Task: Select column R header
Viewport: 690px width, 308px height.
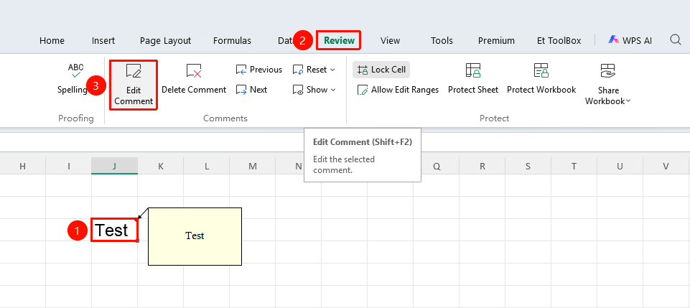Action: (x=482, y=166)
